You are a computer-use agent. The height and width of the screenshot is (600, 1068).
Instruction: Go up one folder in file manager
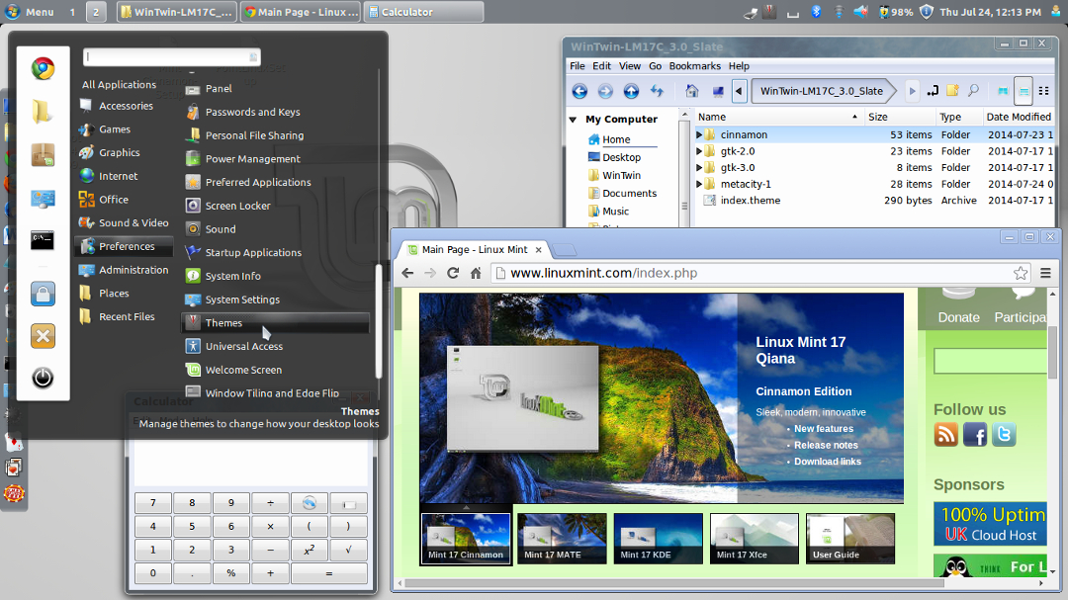(x=631, y=91)
